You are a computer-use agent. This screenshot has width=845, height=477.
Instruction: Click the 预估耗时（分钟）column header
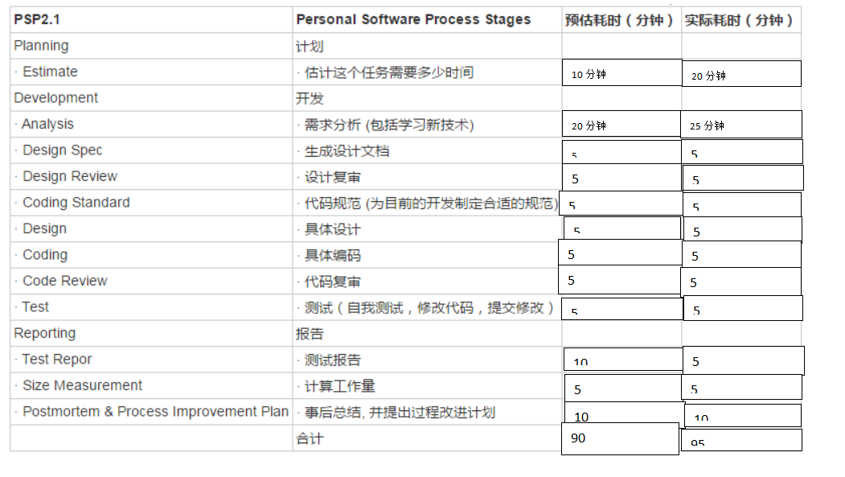620,20
